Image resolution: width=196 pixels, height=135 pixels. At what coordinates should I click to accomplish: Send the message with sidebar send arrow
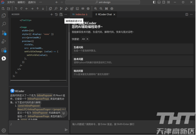[66, 130]
